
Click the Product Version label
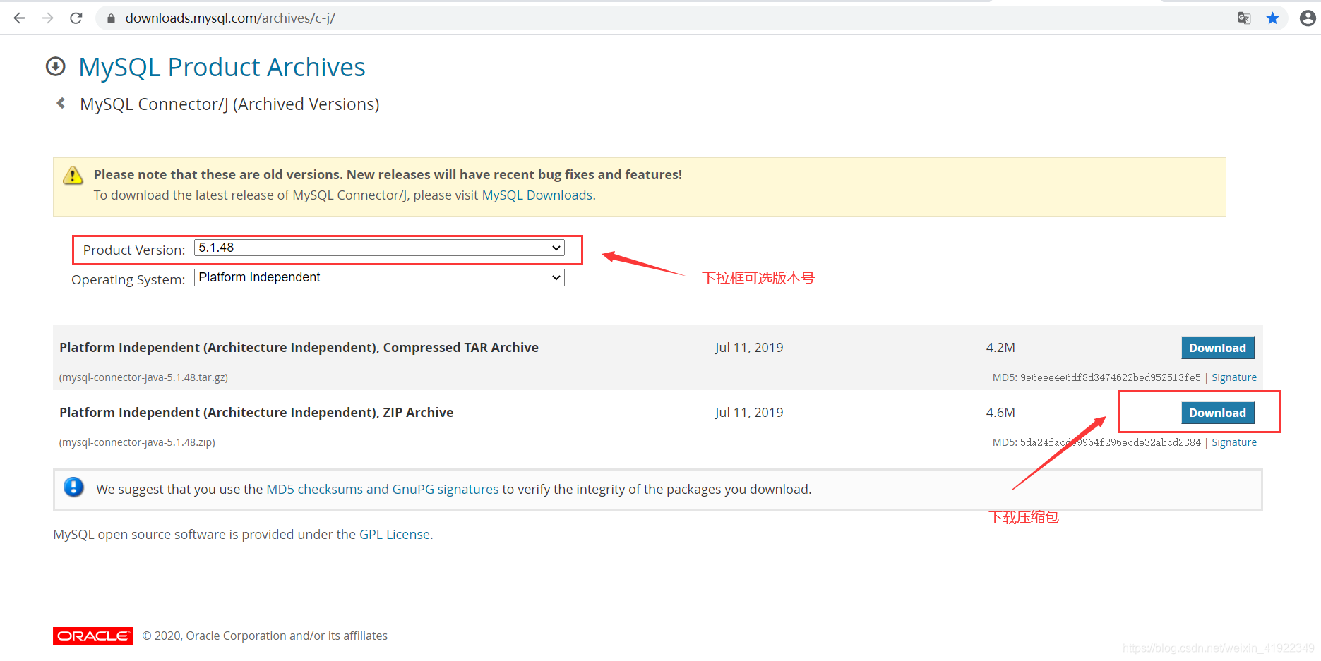coord(134,250)
